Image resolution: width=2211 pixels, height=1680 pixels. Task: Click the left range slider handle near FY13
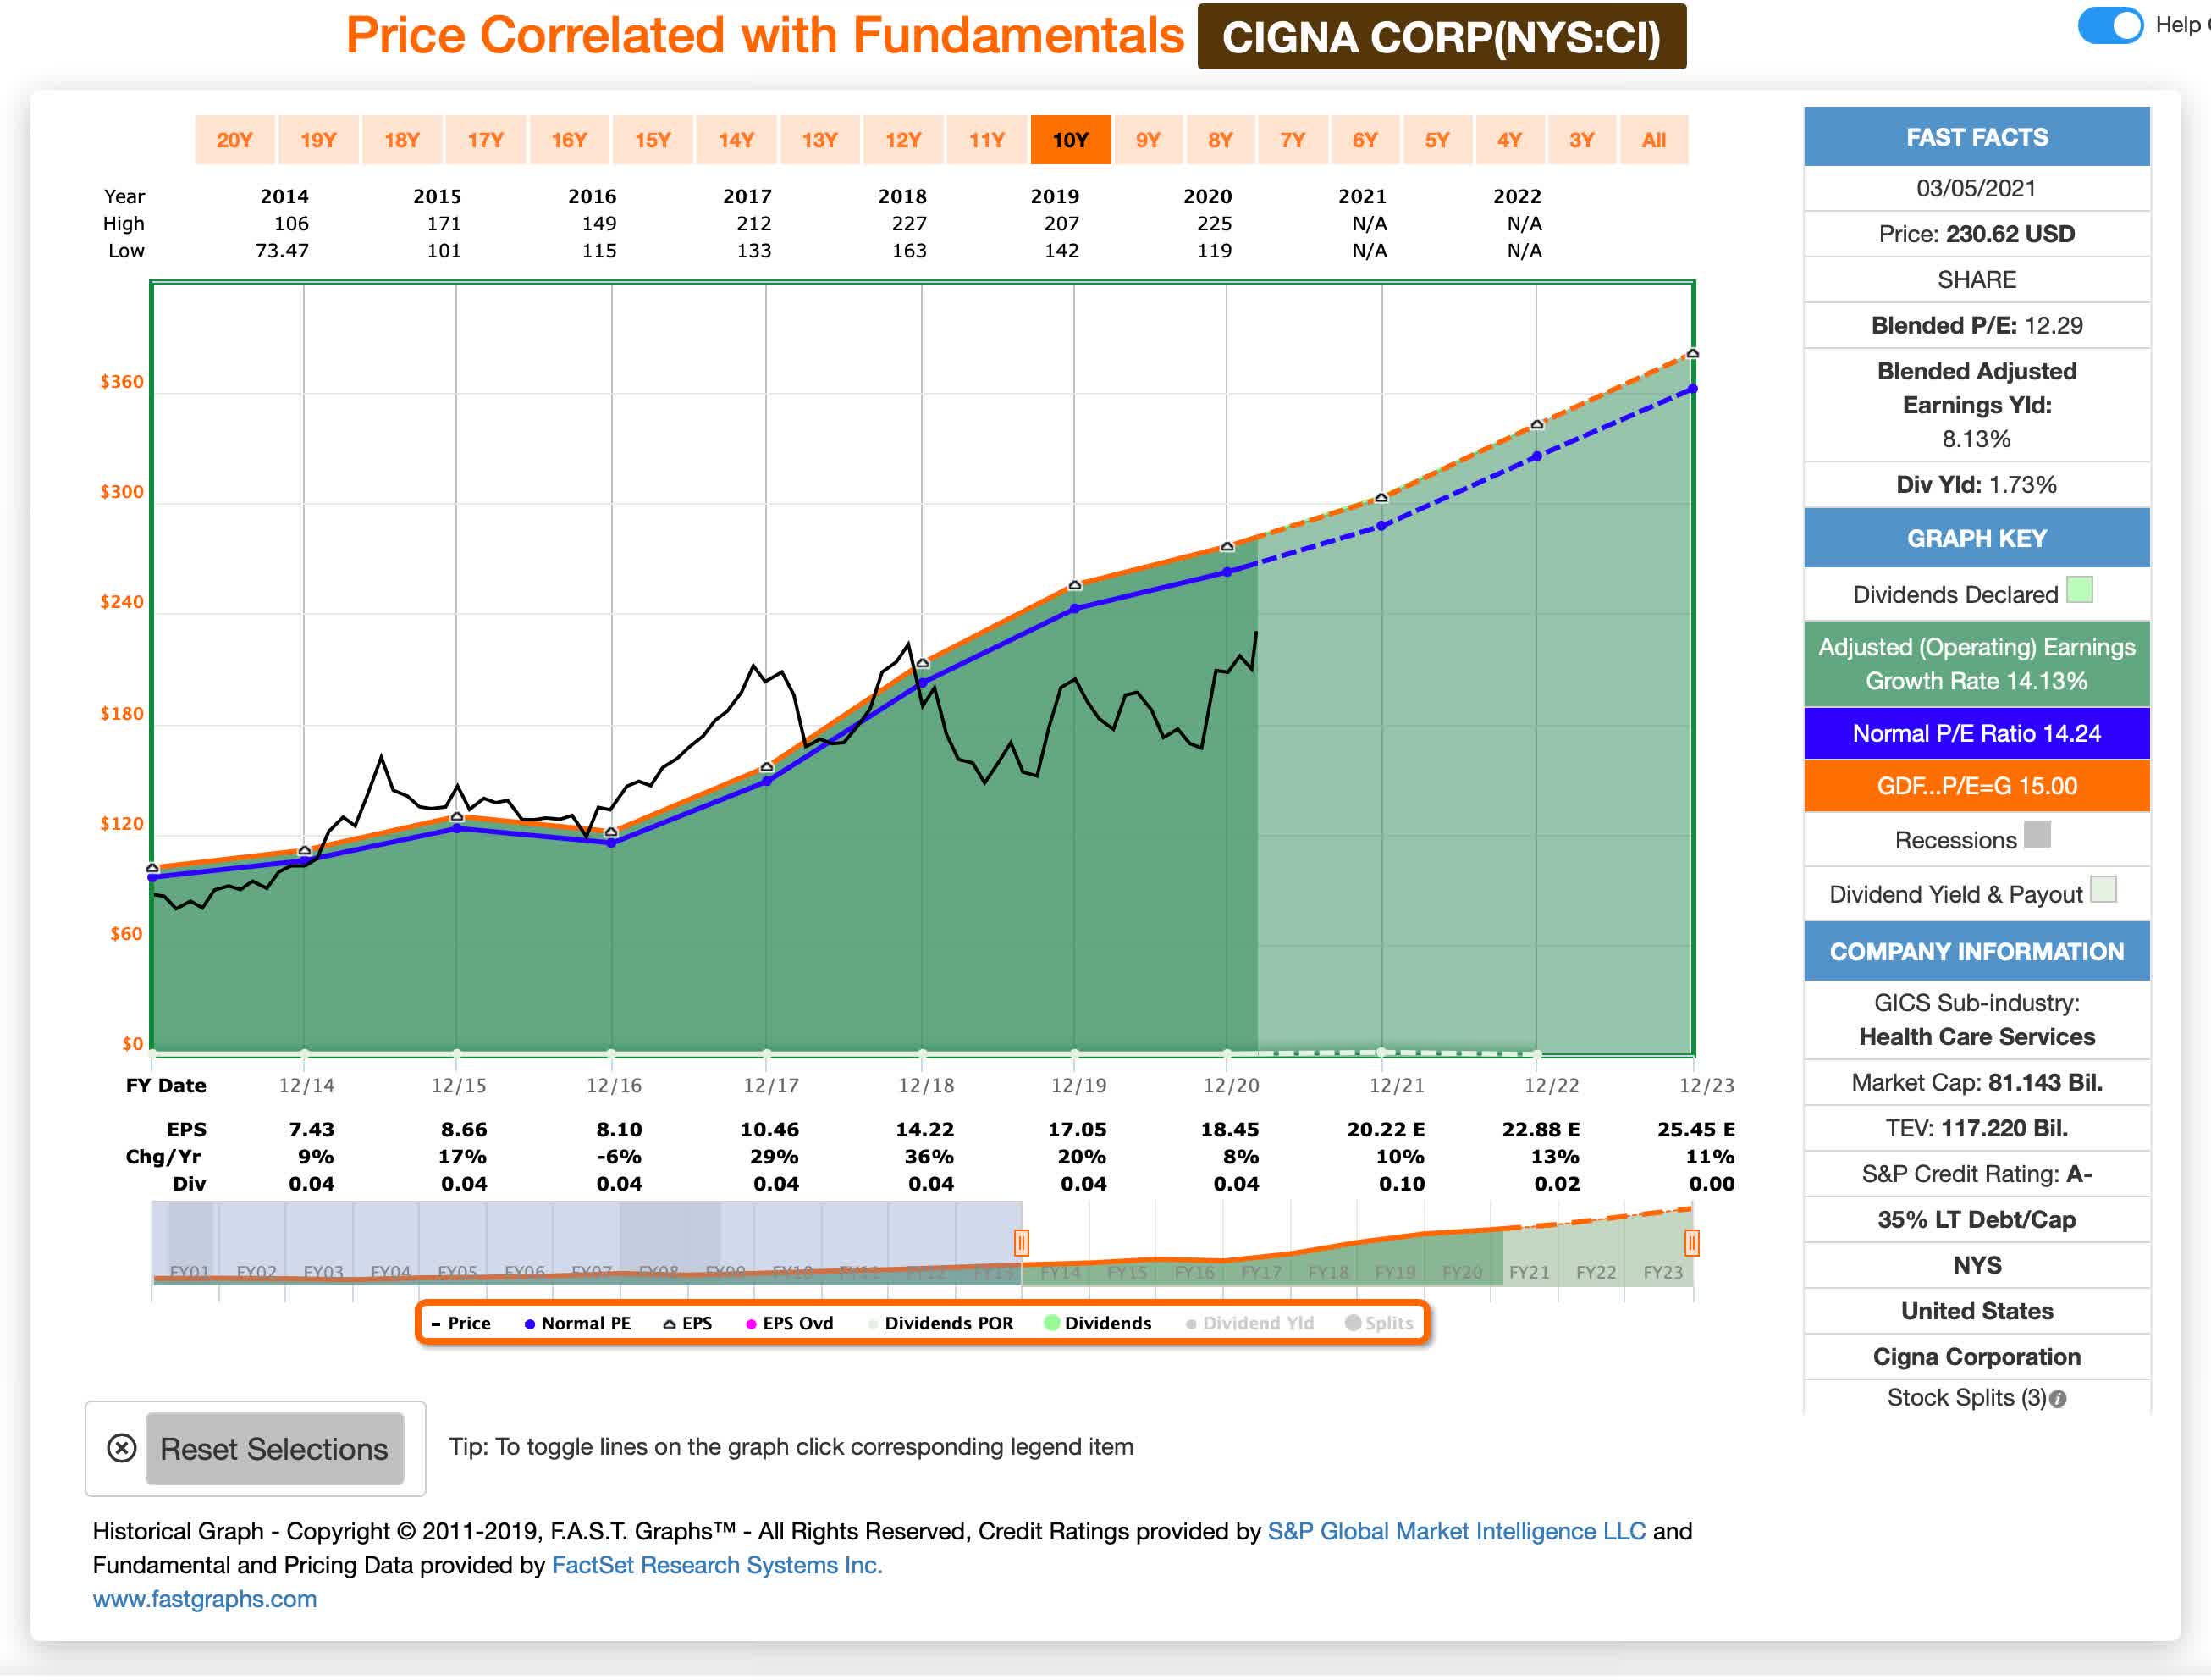point(1022,1243)
